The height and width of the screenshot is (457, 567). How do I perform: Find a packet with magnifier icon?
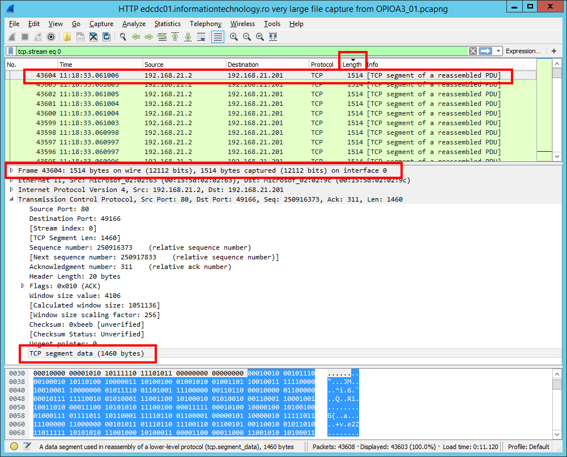[123, 37]
